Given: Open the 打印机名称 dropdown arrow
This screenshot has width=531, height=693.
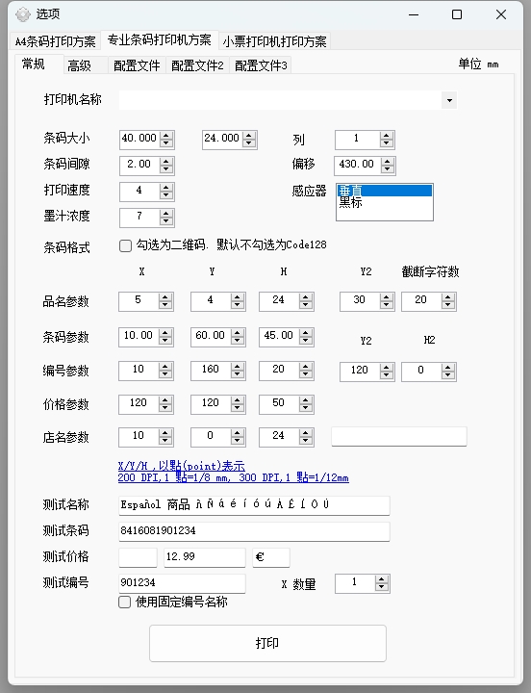Looking at the screenshot, I should coord(449,100).
